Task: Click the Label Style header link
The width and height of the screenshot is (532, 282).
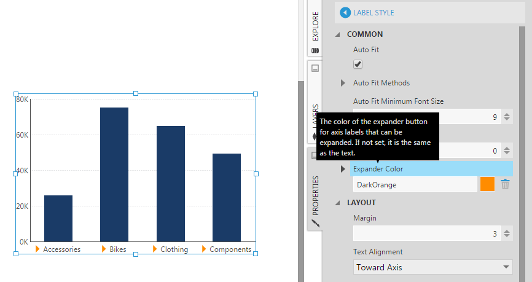Action: pyautogui.click(x=374, y=13)
